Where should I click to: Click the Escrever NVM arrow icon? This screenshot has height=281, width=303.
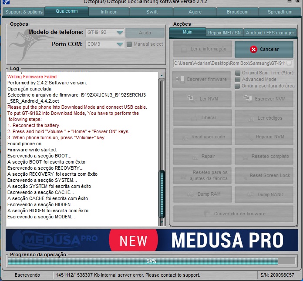(247, 98)
